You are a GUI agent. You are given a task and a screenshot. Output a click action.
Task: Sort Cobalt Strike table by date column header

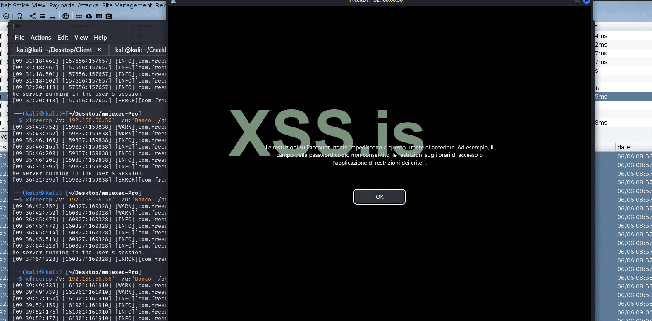633,147
